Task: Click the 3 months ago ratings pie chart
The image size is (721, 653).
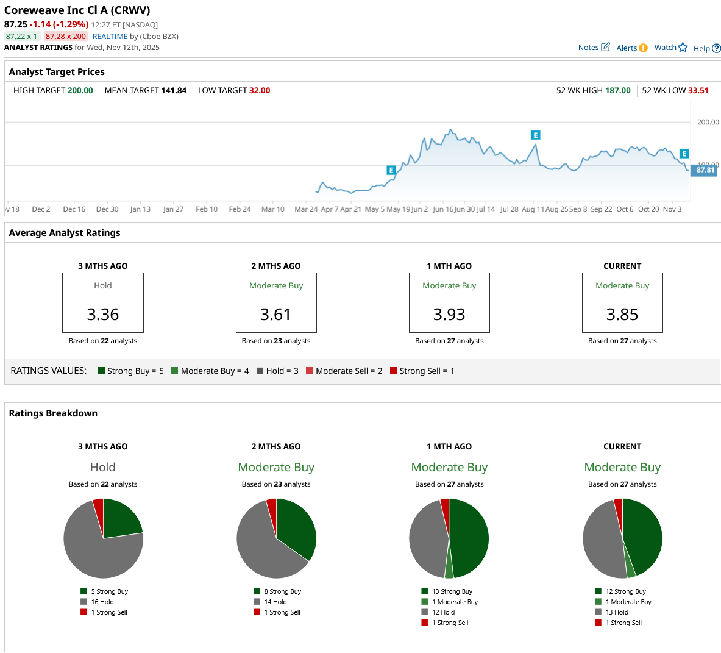Action: coord(104,538)
